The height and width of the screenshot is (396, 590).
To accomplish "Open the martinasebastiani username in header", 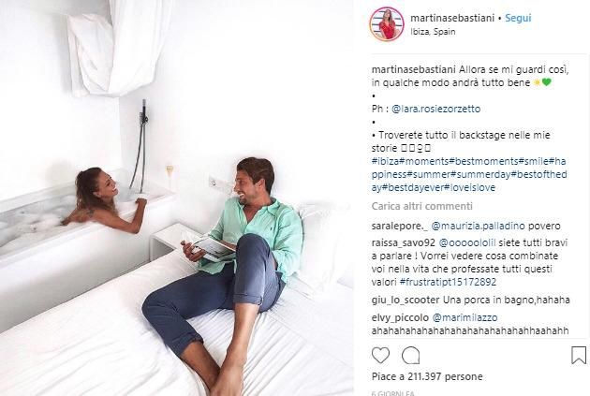I will pos(452,18).
